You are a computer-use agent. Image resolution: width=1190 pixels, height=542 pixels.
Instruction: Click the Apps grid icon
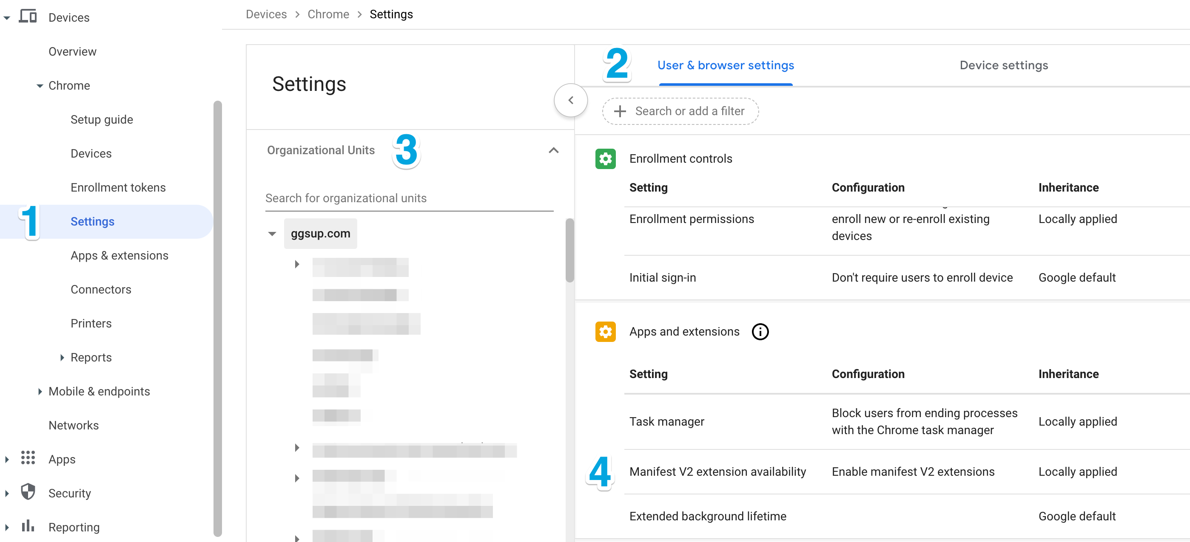pyautogui.click(x=28, y=458)
